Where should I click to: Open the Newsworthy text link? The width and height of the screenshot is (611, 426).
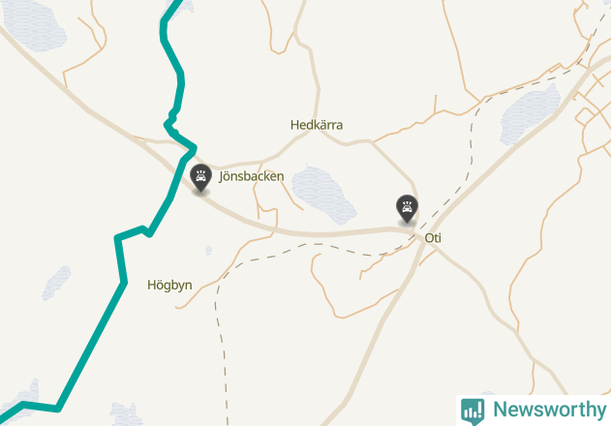[x=549, y=410]
